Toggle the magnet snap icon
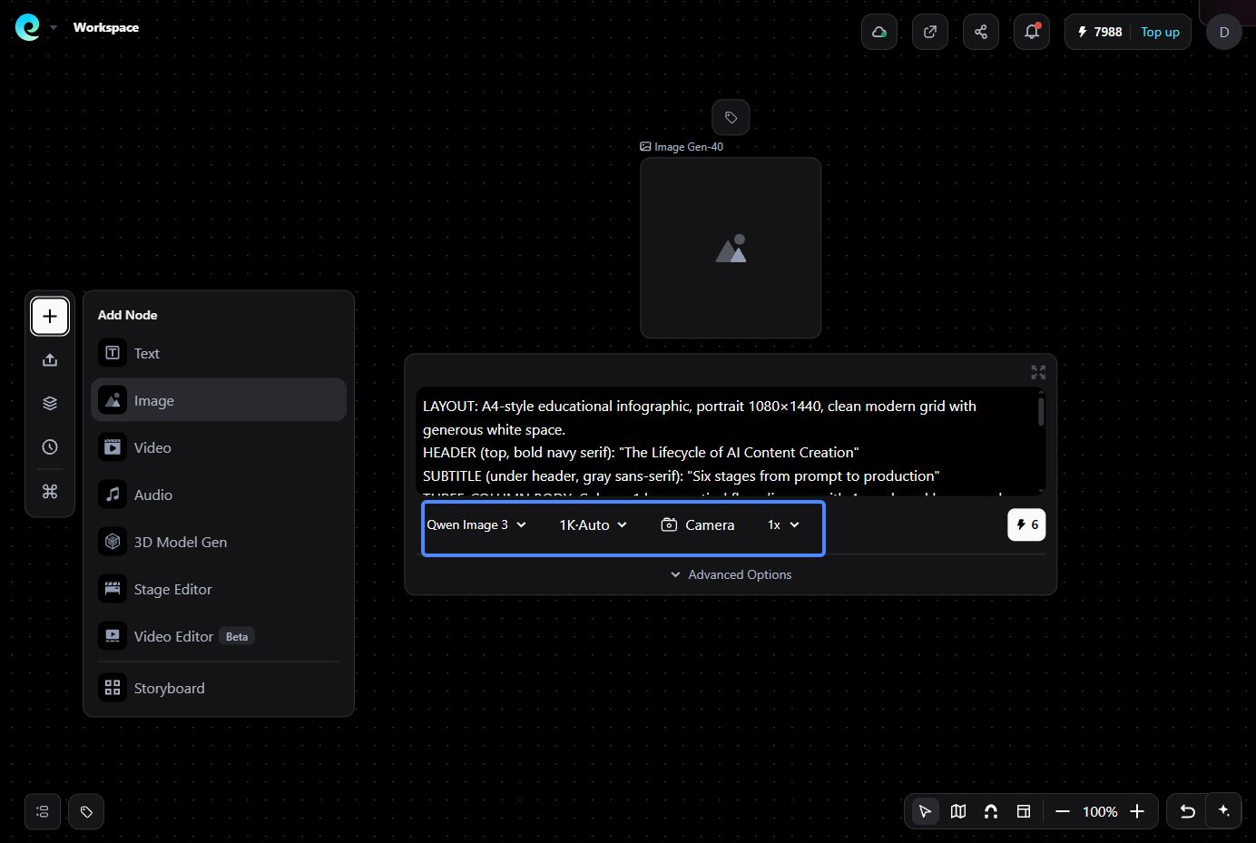1256x843 pixels. coord(991,811)
